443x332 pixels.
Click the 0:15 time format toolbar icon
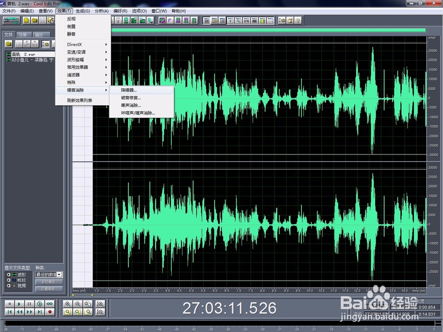pos(246,21)
